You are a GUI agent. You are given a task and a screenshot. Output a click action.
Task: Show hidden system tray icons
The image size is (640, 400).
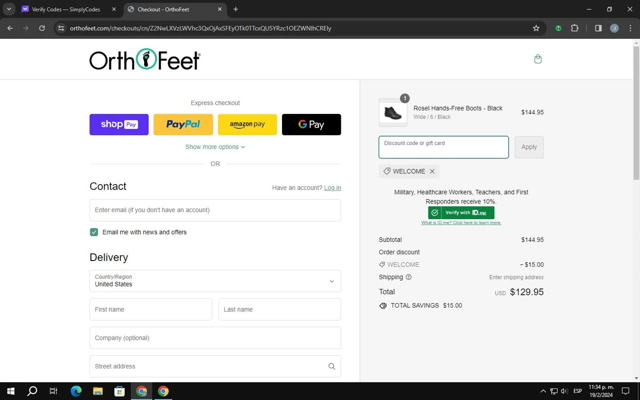tap(543, 391)
